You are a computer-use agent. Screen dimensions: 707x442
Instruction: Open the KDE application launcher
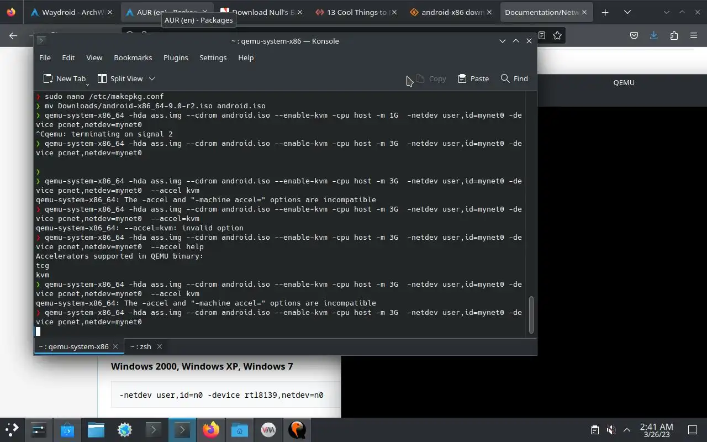coord(12,430)
